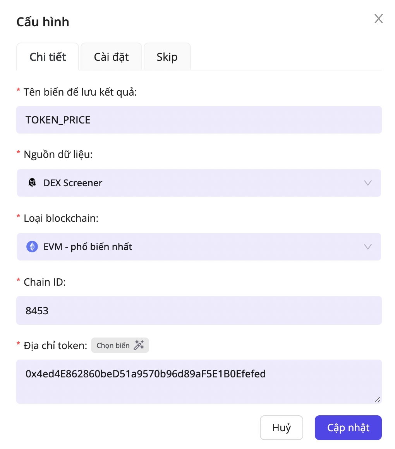Open the Cài đặt tab
The height and width of the screenshot is (449, 395).
pos(111,57)
